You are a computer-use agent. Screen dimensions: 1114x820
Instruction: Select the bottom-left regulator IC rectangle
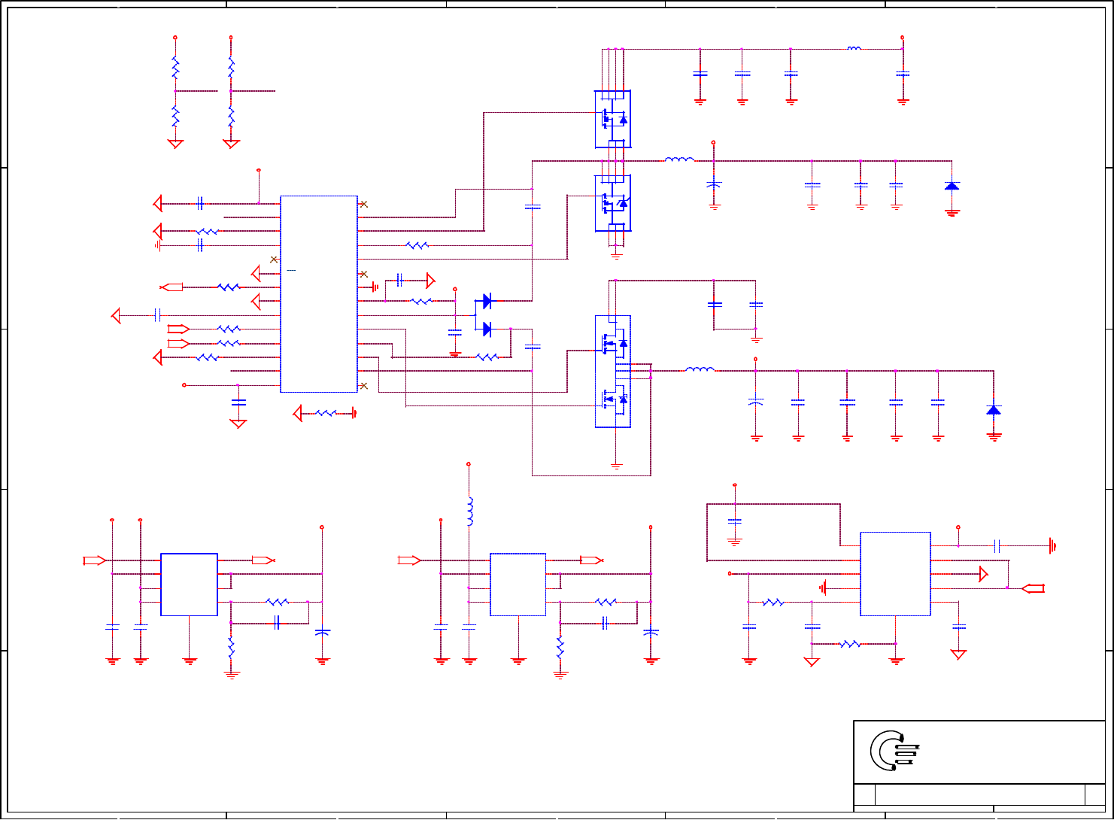pyautogui.click(x=190, y=585)
